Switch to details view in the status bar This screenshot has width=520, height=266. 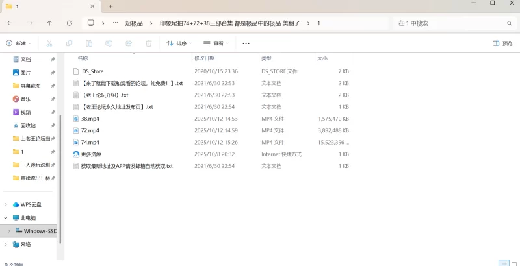pos(503,263)
